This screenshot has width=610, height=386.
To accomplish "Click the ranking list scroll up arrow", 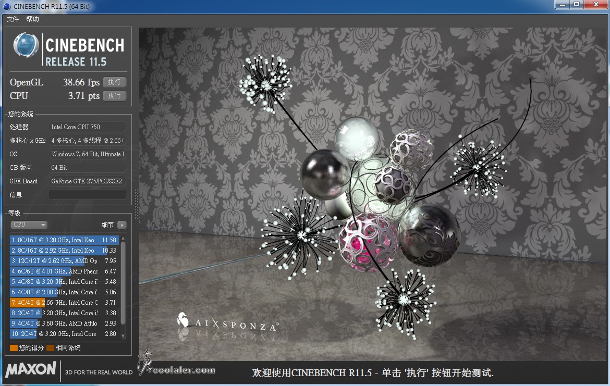I will [x=124, y=238].
